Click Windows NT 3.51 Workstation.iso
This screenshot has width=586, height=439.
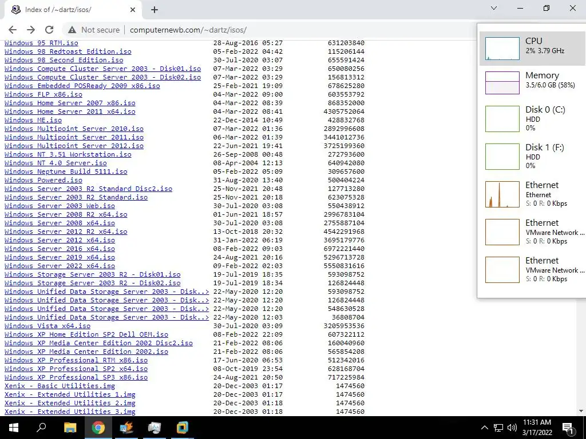pos(68,154)
